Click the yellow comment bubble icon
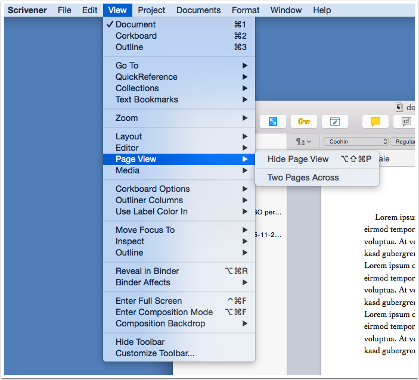 pyautogui.click(x=375, y=122)
